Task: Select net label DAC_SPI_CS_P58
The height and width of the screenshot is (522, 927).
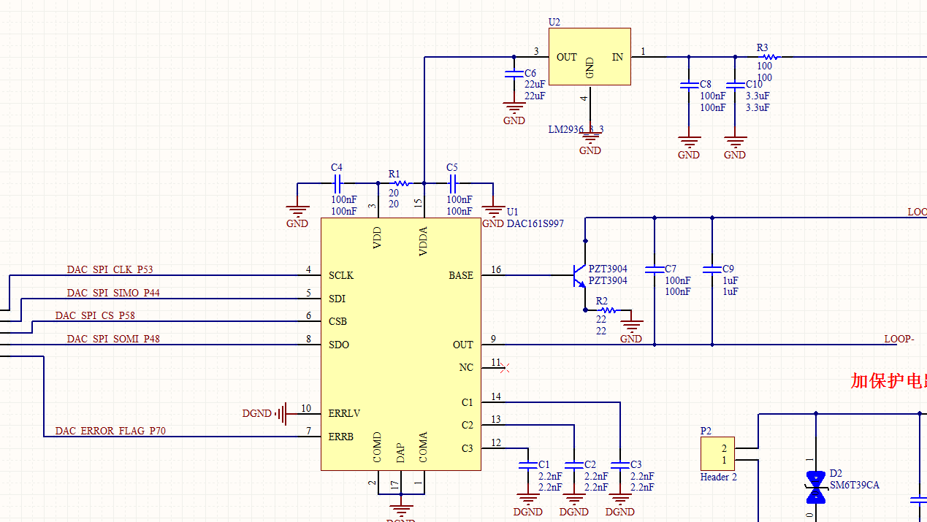Action: click(95, 315)
